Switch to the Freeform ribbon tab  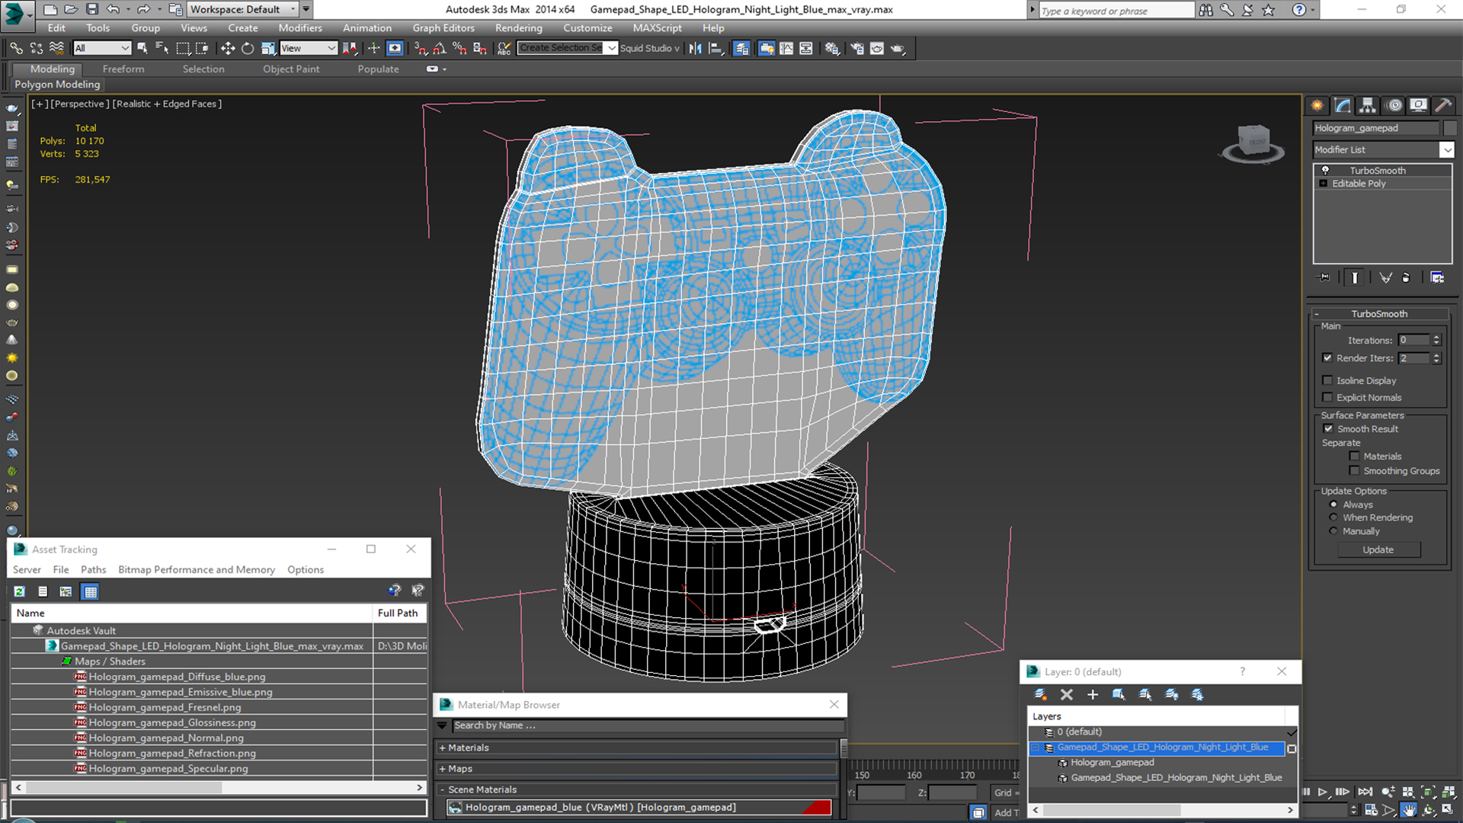[123, 69]
